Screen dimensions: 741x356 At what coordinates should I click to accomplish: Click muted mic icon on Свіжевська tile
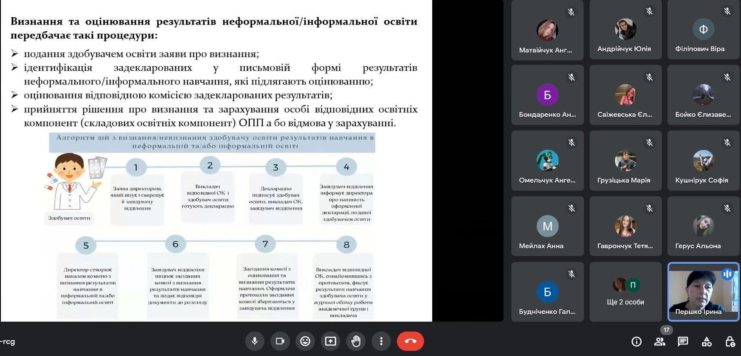[x=649, y=77]
